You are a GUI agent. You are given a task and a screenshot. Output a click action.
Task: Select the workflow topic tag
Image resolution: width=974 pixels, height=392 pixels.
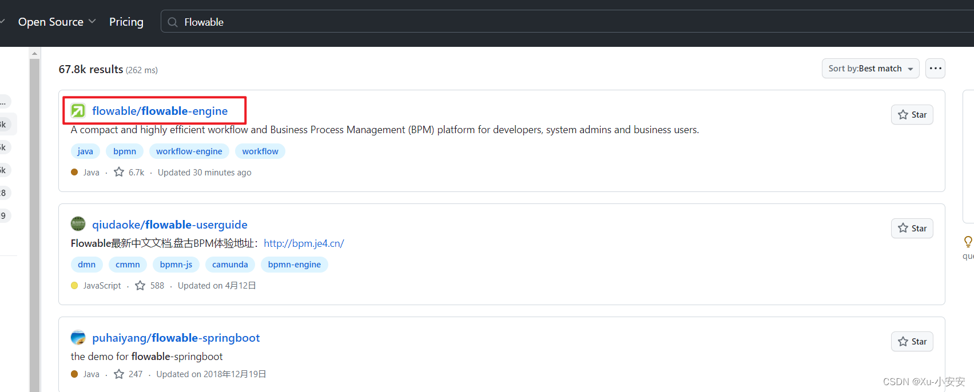coord(260,151)
